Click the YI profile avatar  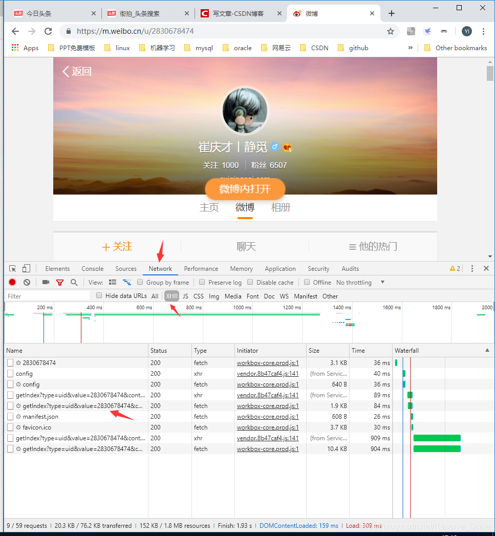click(467, 31)
